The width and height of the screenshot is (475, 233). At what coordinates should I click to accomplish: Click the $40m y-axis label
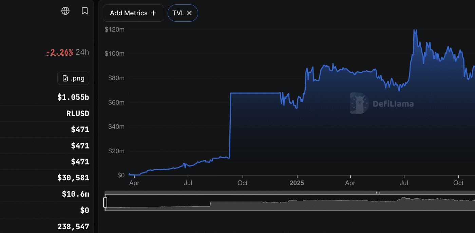(116, 127)
